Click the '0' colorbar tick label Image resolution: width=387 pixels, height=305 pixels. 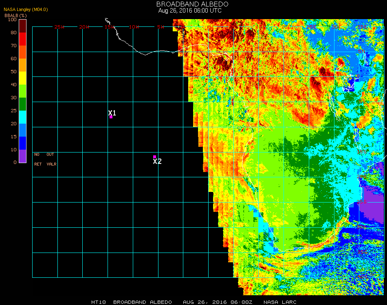(x=15, y=162)
